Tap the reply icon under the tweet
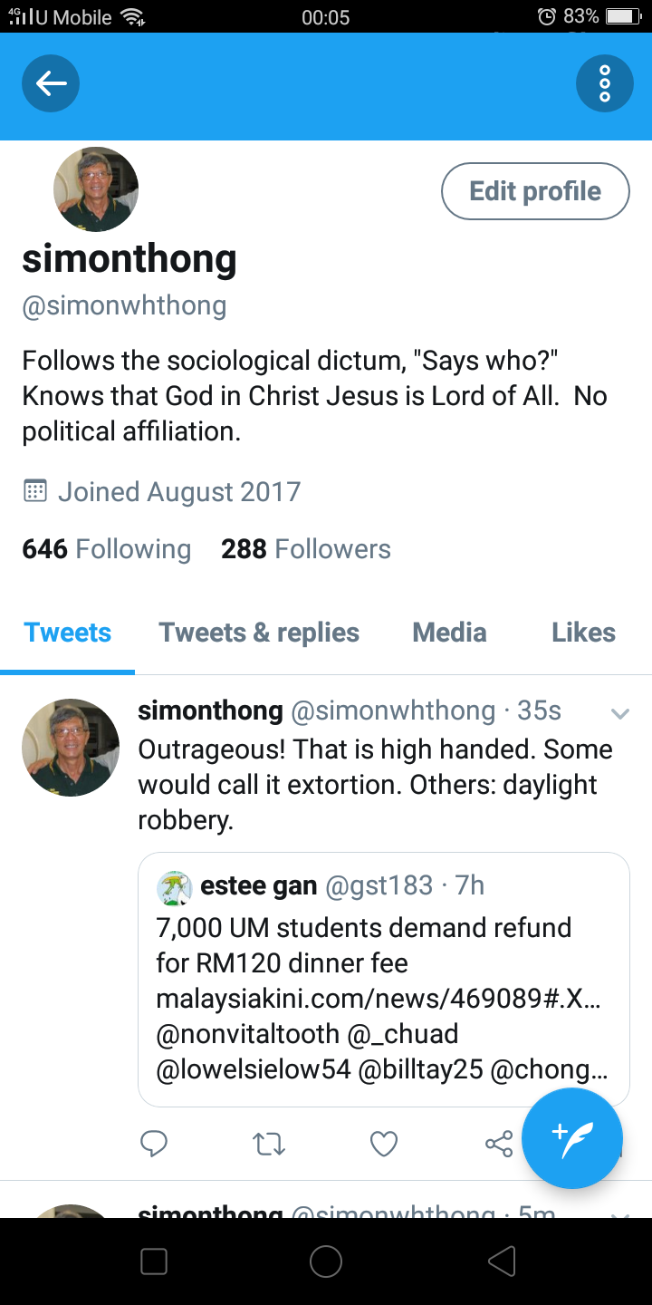Image resolution: width=652 pixels, height=1305 pixels. click(x=154, y=1144)
